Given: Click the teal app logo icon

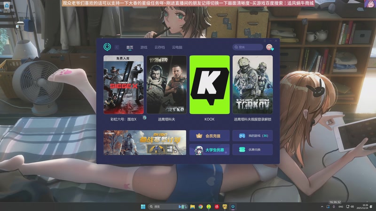Looking at the screenshot, I should [x=107, y=46].
